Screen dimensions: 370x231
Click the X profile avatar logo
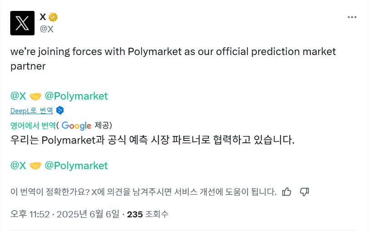pyautogui.click(x=22, y=23)
